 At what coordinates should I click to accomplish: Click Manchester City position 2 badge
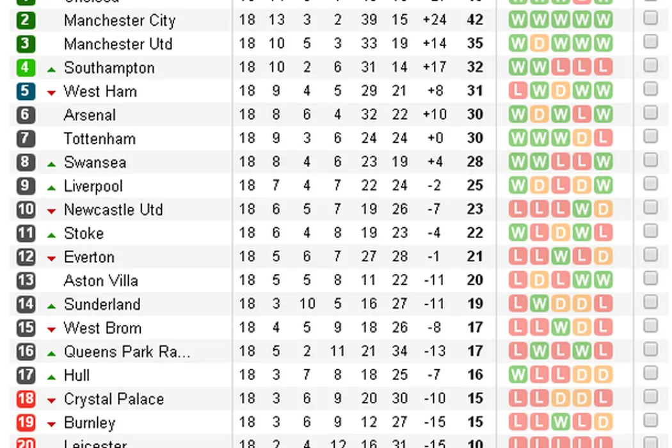point(26,20)
